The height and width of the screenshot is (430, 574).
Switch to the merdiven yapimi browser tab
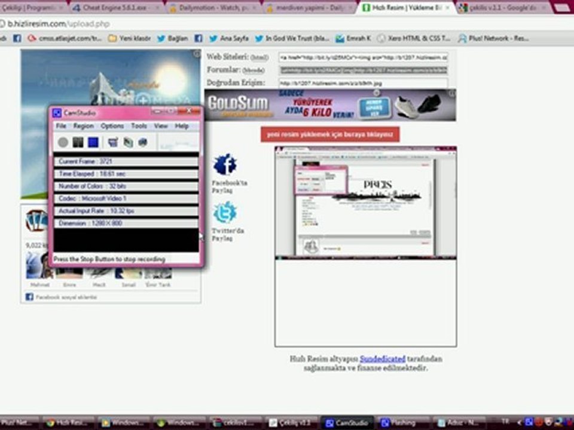pos(310,7)
